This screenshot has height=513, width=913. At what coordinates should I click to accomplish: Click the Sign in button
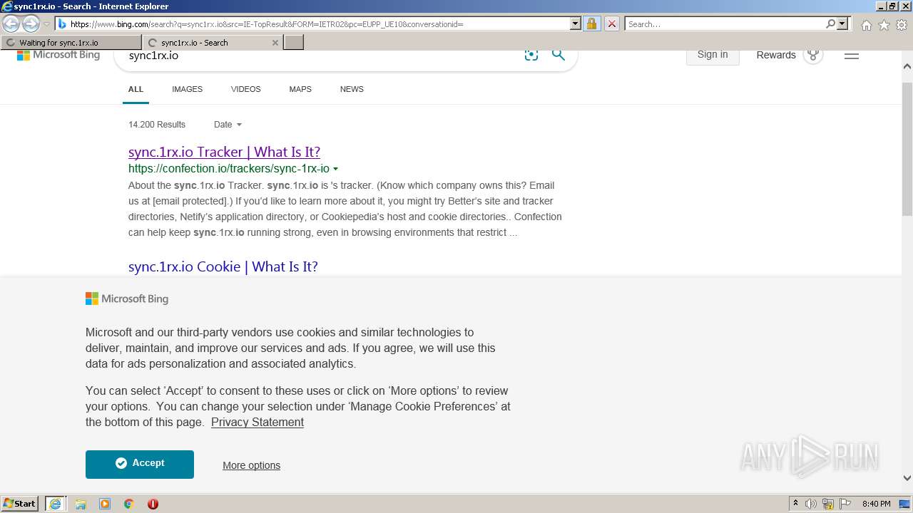point(713,55)
